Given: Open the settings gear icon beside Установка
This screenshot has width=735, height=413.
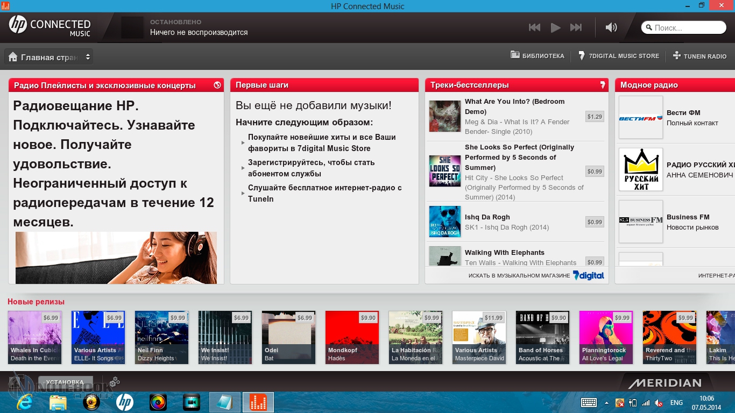Looking at the screenshot, I should coord(114,382).
